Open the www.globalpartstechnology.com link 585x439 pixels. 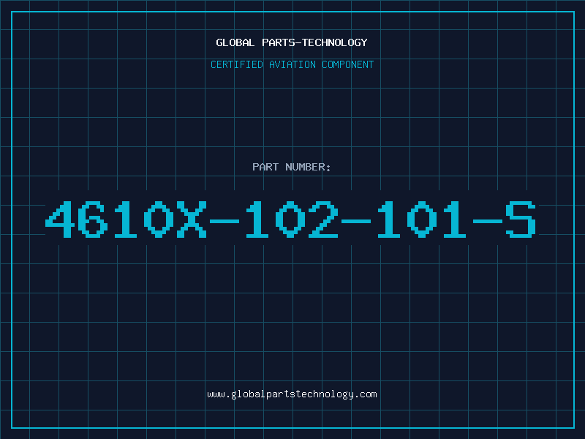tap(292, 394)
